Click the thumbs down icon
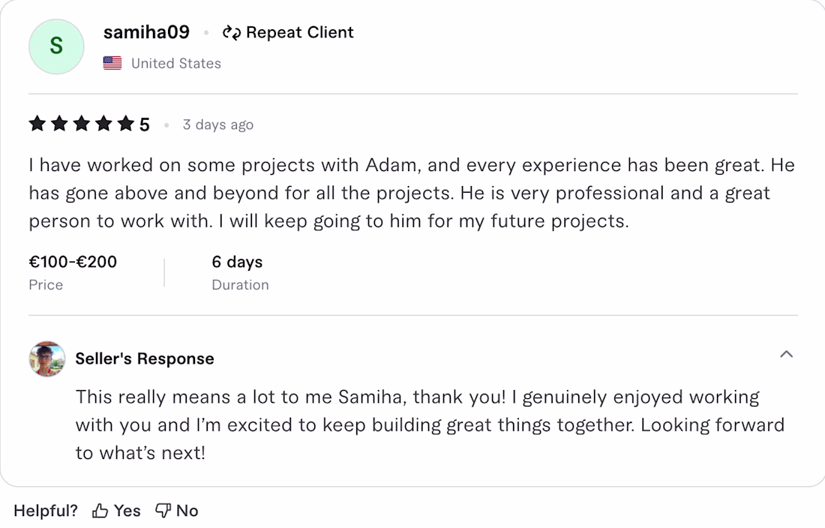This screenshot has width=825, height=528. 163,511
